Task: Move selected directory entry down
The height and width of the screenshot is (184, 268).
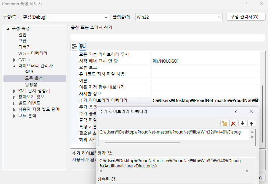Action: point(242,123)
